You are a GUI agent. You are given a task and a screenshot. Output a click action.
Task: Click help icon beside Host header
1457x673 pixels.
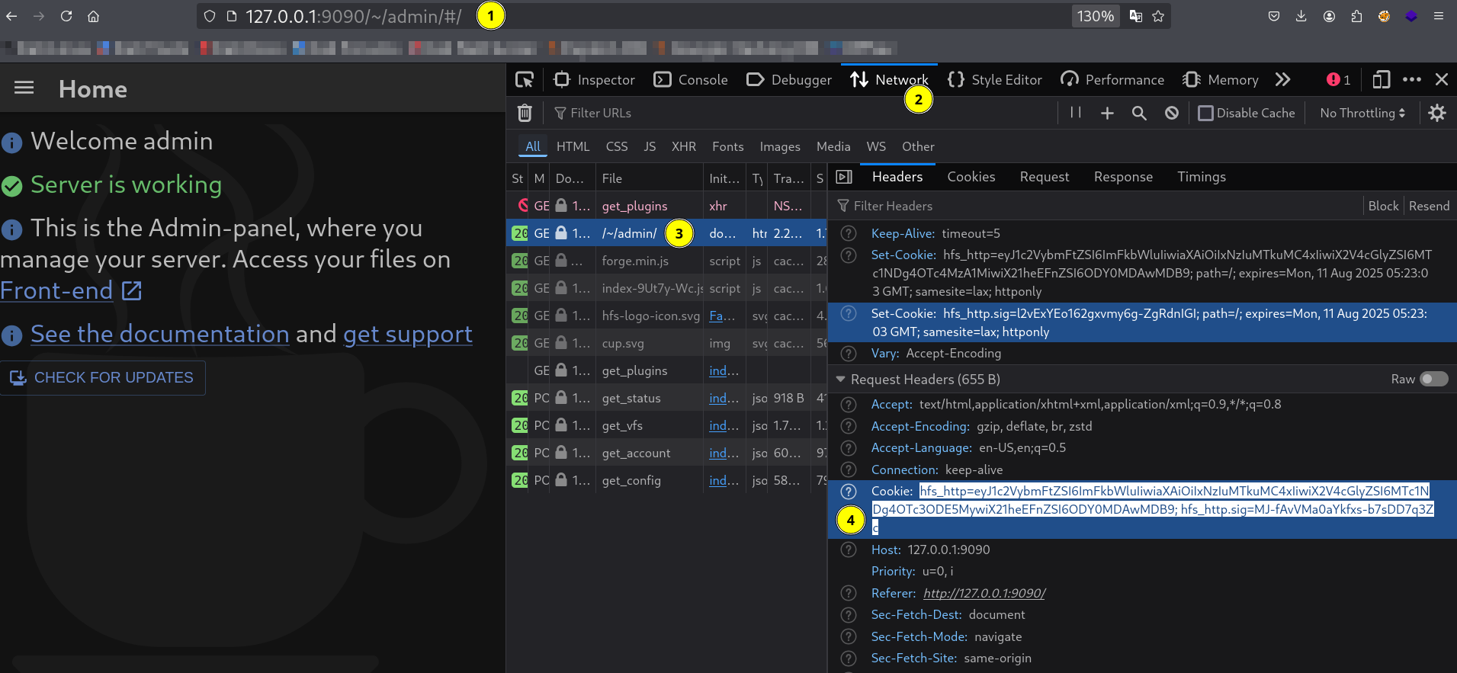(849, 550)
